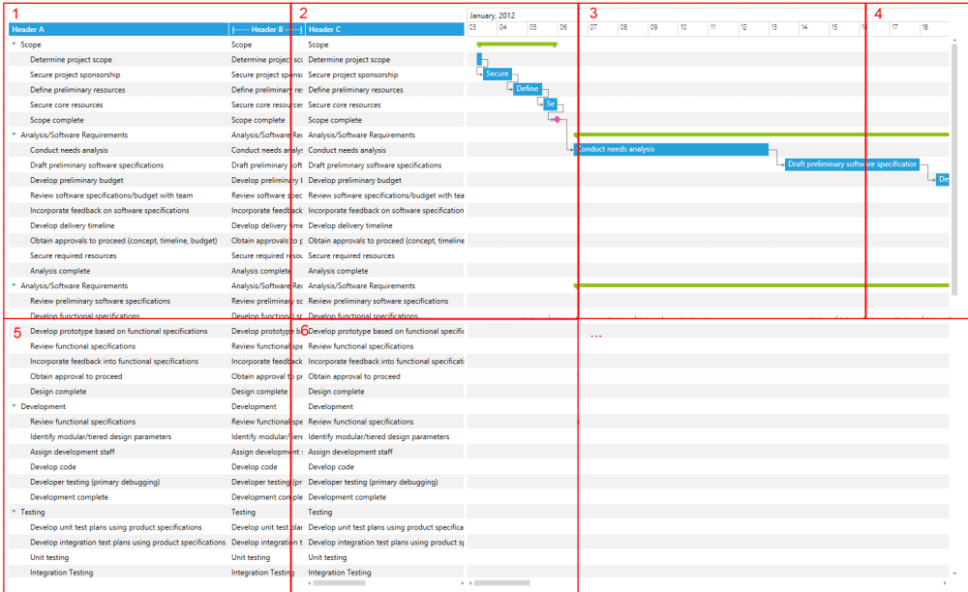Collapse the first Analysis/Software Requirements group
The height and width of the screenshot is (592, 968).
coord(13,134)
